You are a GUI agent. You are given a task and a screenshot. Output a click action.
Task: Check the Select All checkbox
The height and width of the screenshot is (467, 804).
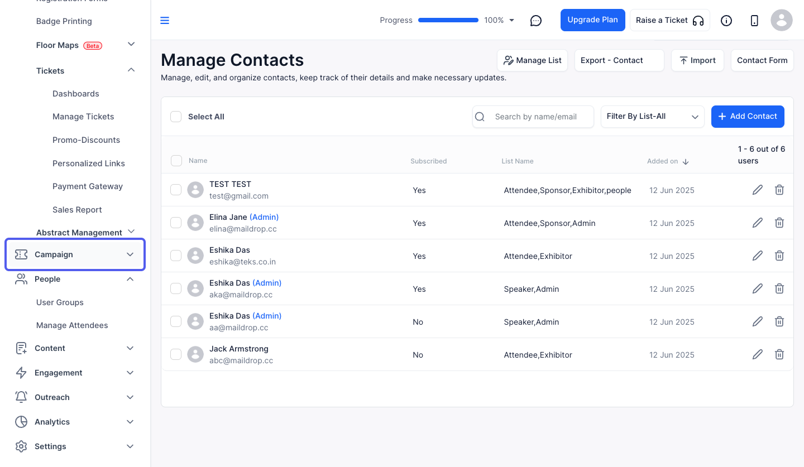pos(176,117)
